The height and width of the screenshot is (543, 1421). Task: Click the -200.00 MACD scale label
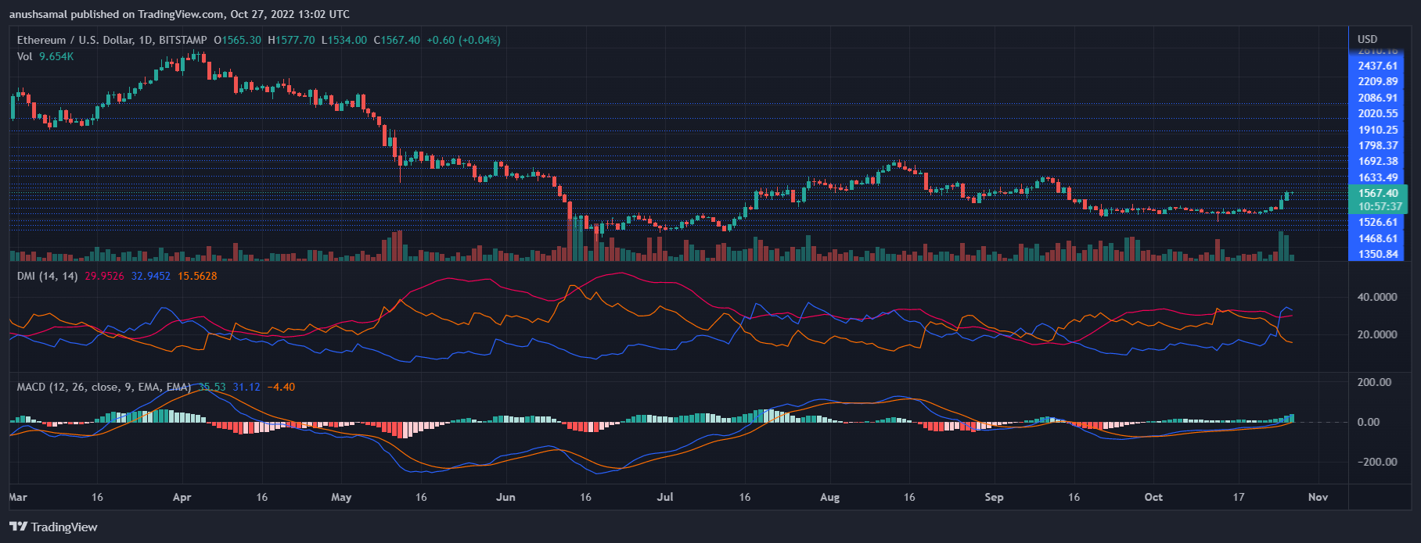1377,462
